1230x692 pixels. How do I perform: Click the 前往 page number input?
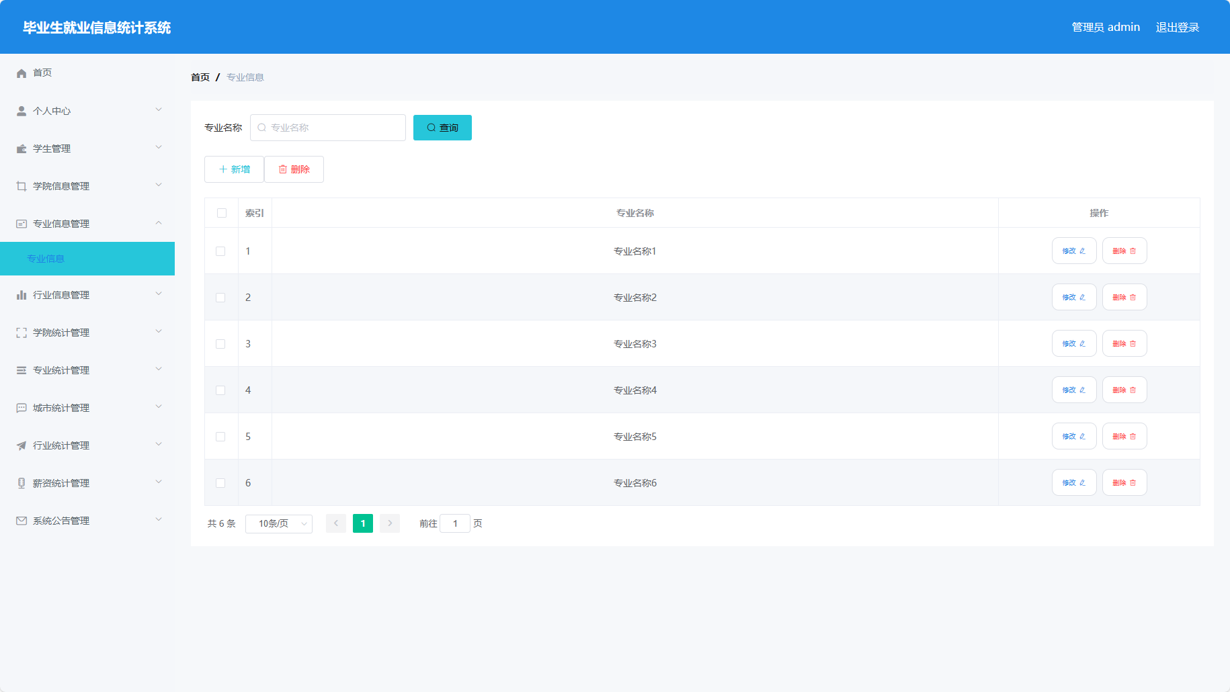pyautogui.click(x=455, y=523)
